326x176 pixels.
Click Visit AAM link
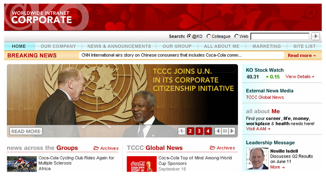point(258,129)
